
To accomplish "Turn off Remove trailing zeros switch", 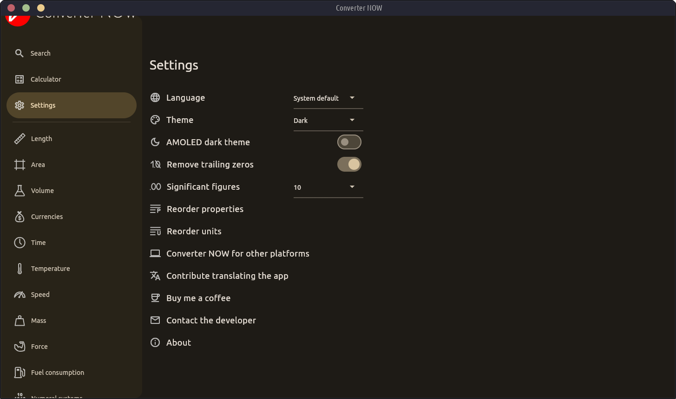I will coord(349,164).
